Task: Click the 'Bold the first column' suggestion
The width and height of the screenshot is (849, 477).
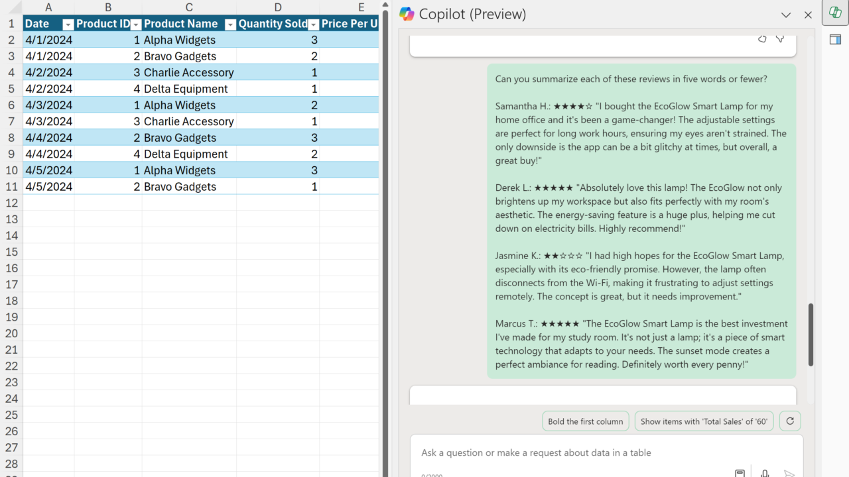Action: click(586, 421)
